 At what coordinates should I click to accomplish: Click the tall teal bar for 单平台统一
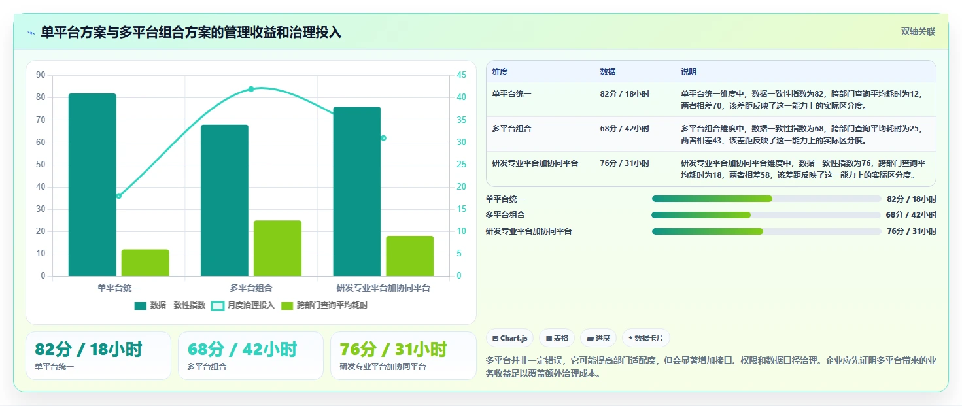click(x=92, y=185)
